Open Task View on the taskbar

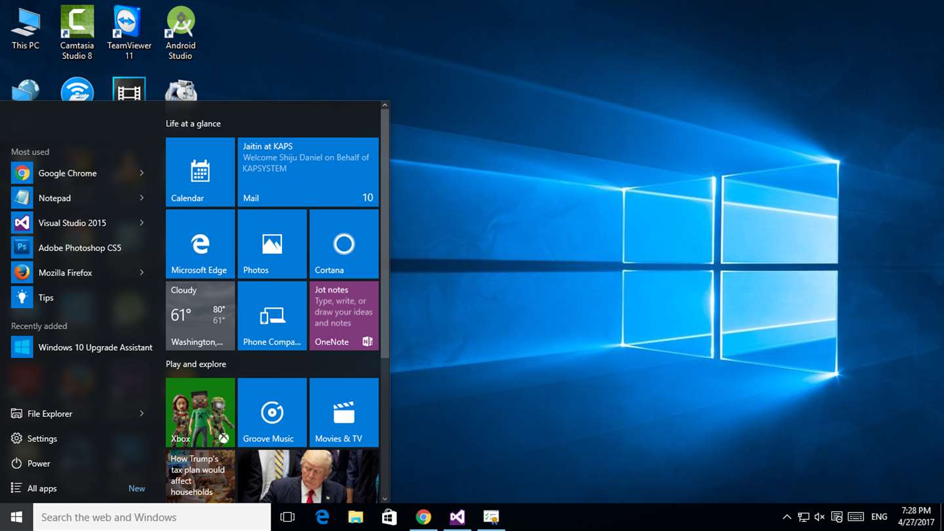click(287, 517)
